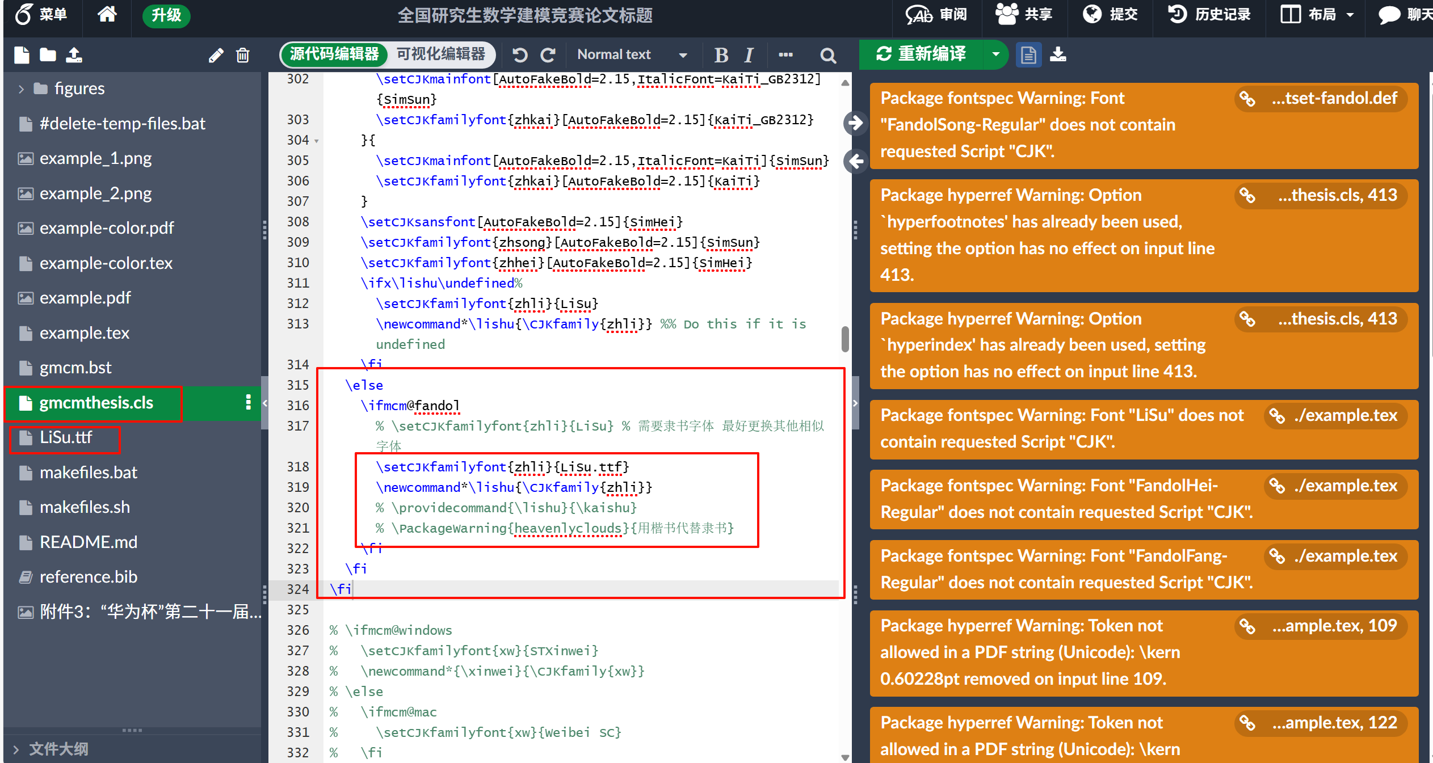Collapse the editor pane toggler arrow
The height and width of the screenshot is (763, 1433).
pos(856,403)
